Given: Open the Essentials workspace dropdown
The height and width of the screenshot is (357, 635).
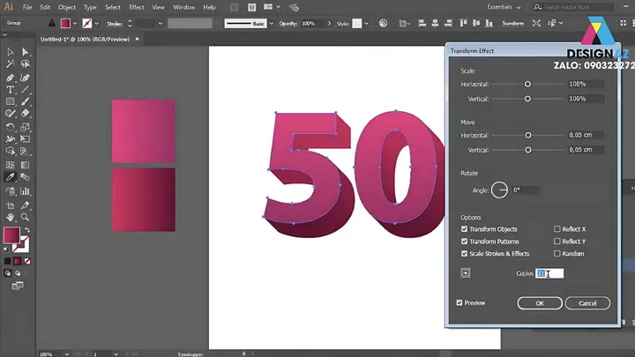Looking at the screenshot, I should (x=504, y=7).
